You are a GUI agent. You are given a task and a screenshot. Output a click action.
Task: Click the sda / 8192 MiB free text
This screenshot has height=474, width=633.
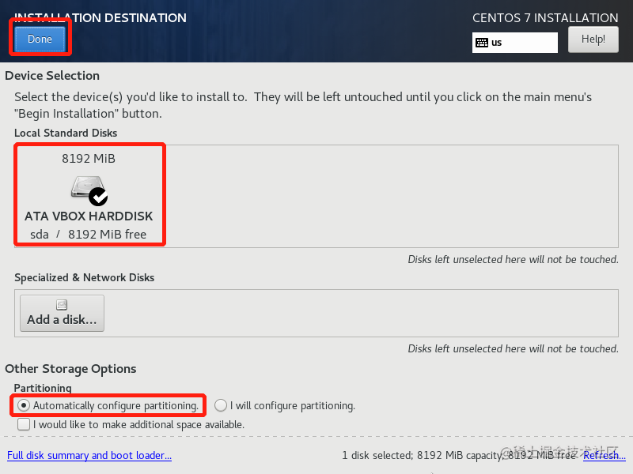coord(89,234)
